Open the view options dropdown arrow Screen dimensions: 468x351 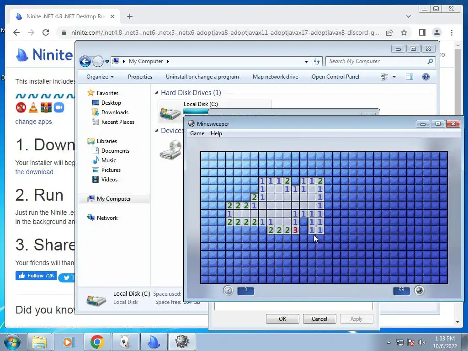[x=394, y=77]
